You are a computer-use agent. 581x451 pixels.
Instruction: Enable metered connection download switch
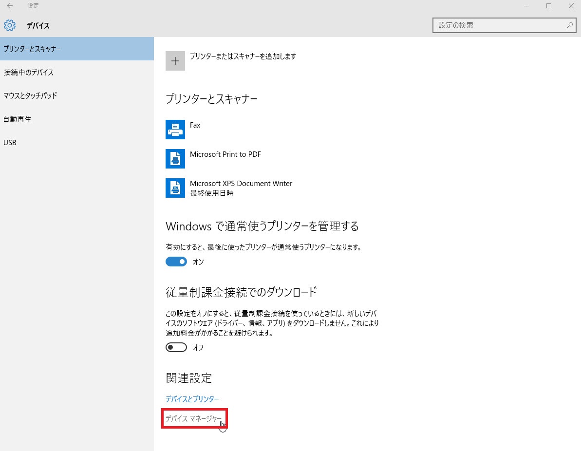[176, 347]
